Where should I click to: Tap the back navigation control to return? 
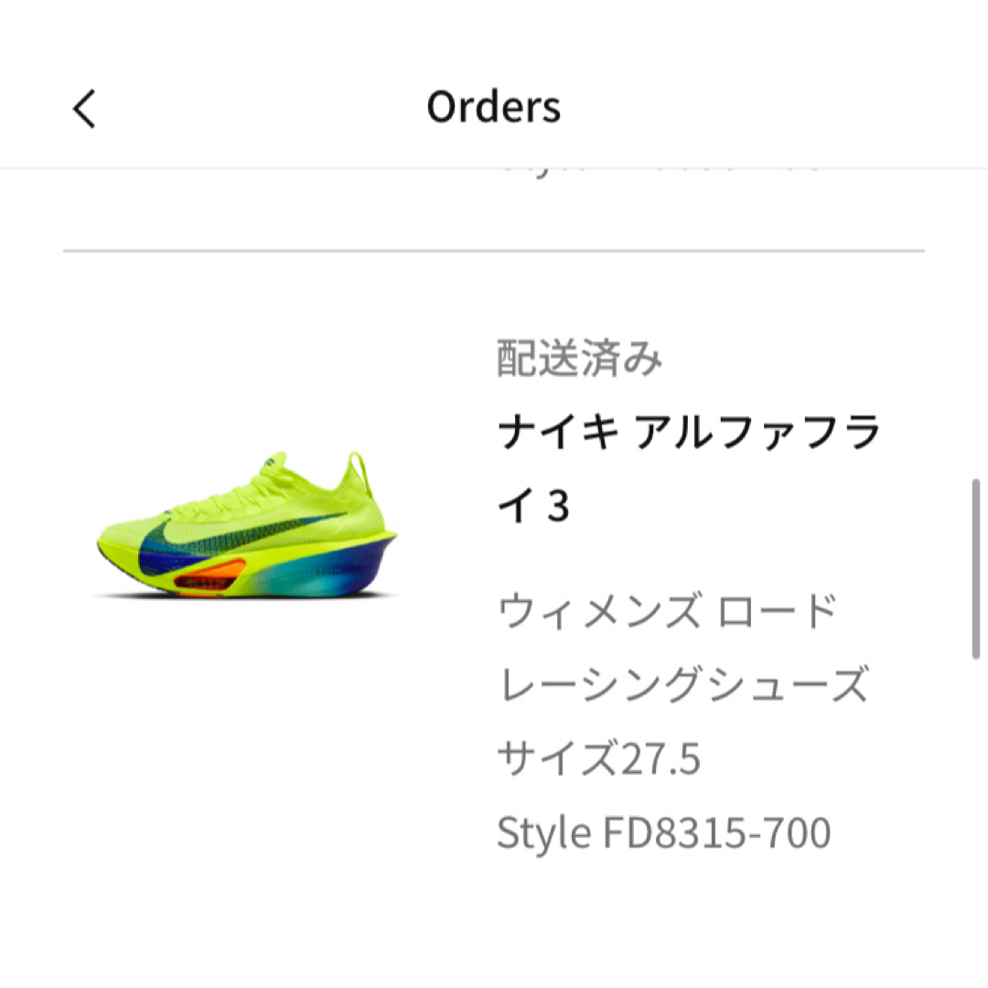pyautogui.click(x=84, y=107)
